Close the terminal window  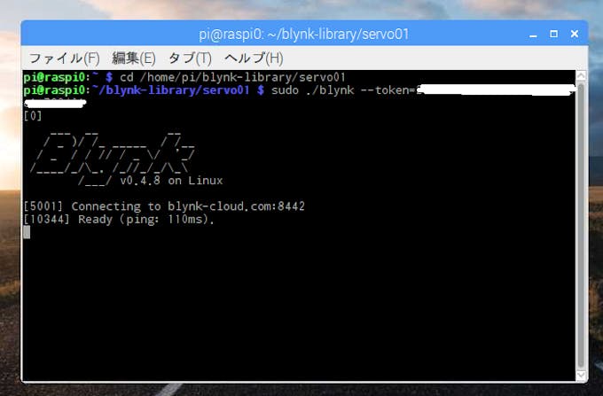pyautogui.click(x=575, y=34)
